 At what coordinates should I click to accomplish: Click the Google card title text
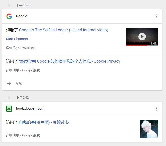[22, 16]
